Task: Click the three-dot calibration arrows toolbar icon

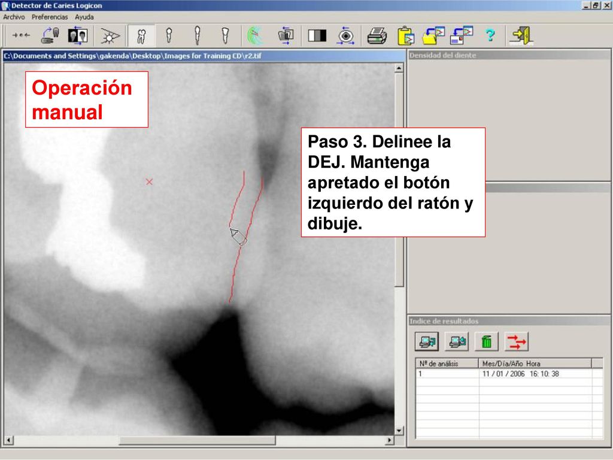Action: coord(21,35)
